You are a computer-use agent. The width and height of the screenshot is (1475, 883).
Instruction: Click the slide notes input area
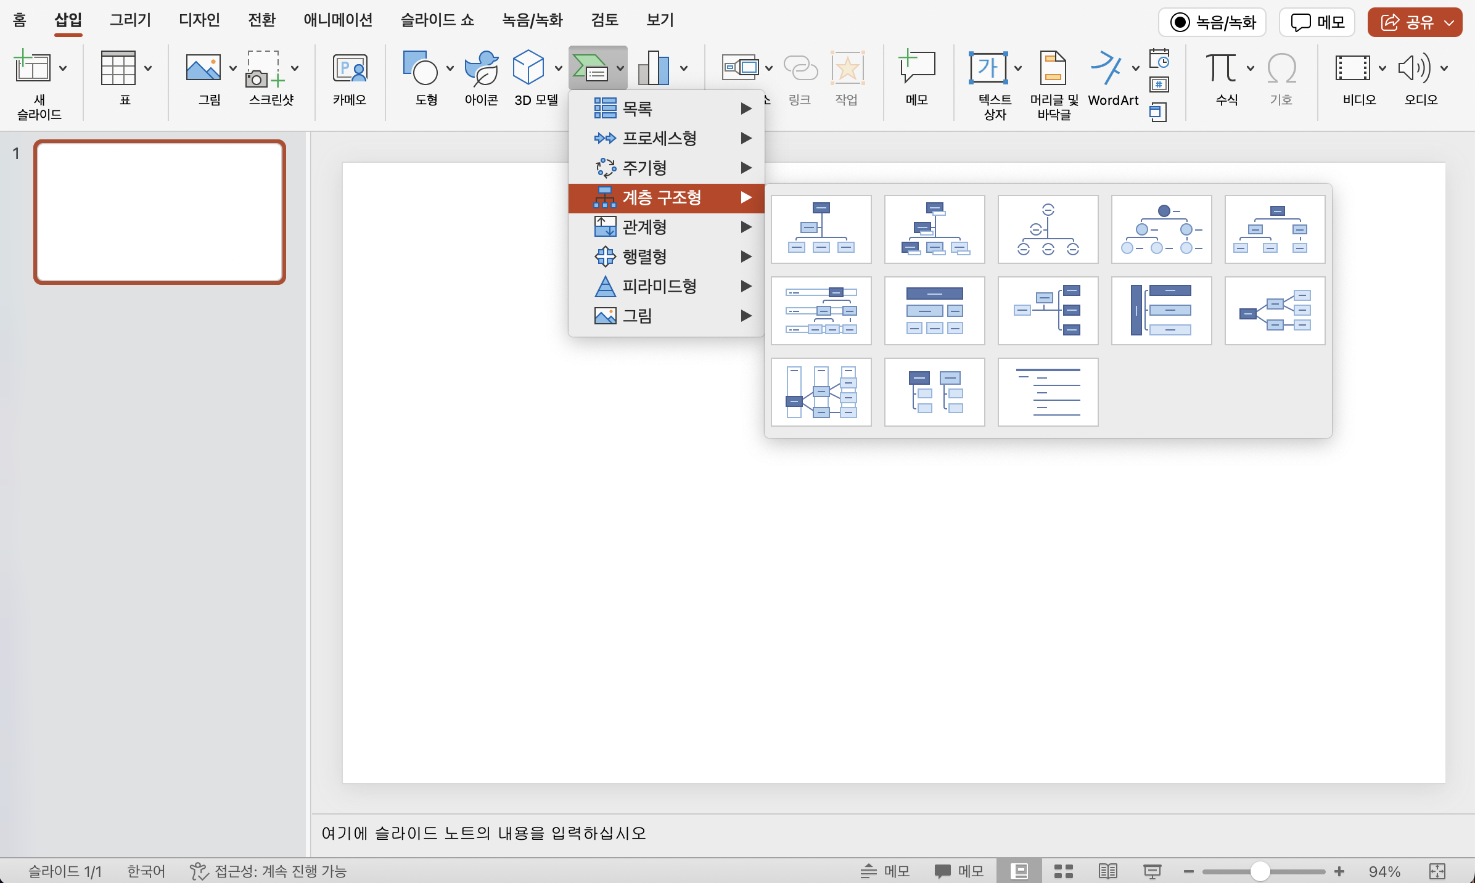[x=893, y=834]
